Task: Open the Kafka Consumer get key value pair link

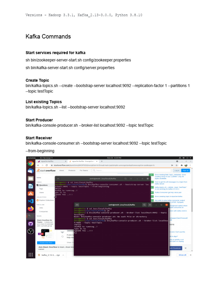Action: (168, 192)
